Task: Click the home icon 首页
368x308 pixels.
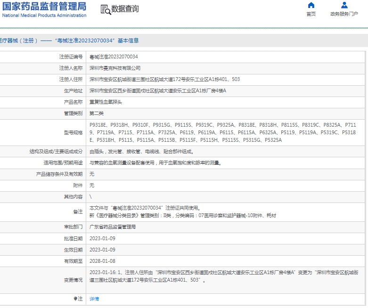Action: (311, 5)
